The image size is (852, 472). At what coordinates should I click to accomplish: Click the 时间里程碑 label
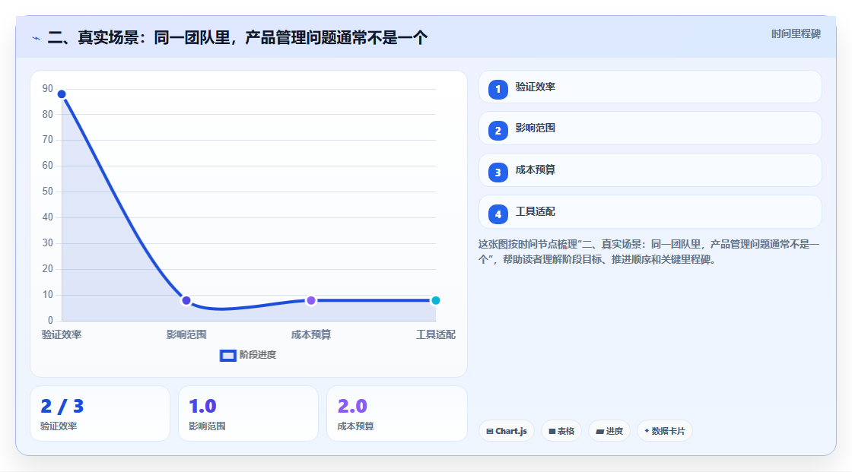pyautogui.click(x=796, y=33)
